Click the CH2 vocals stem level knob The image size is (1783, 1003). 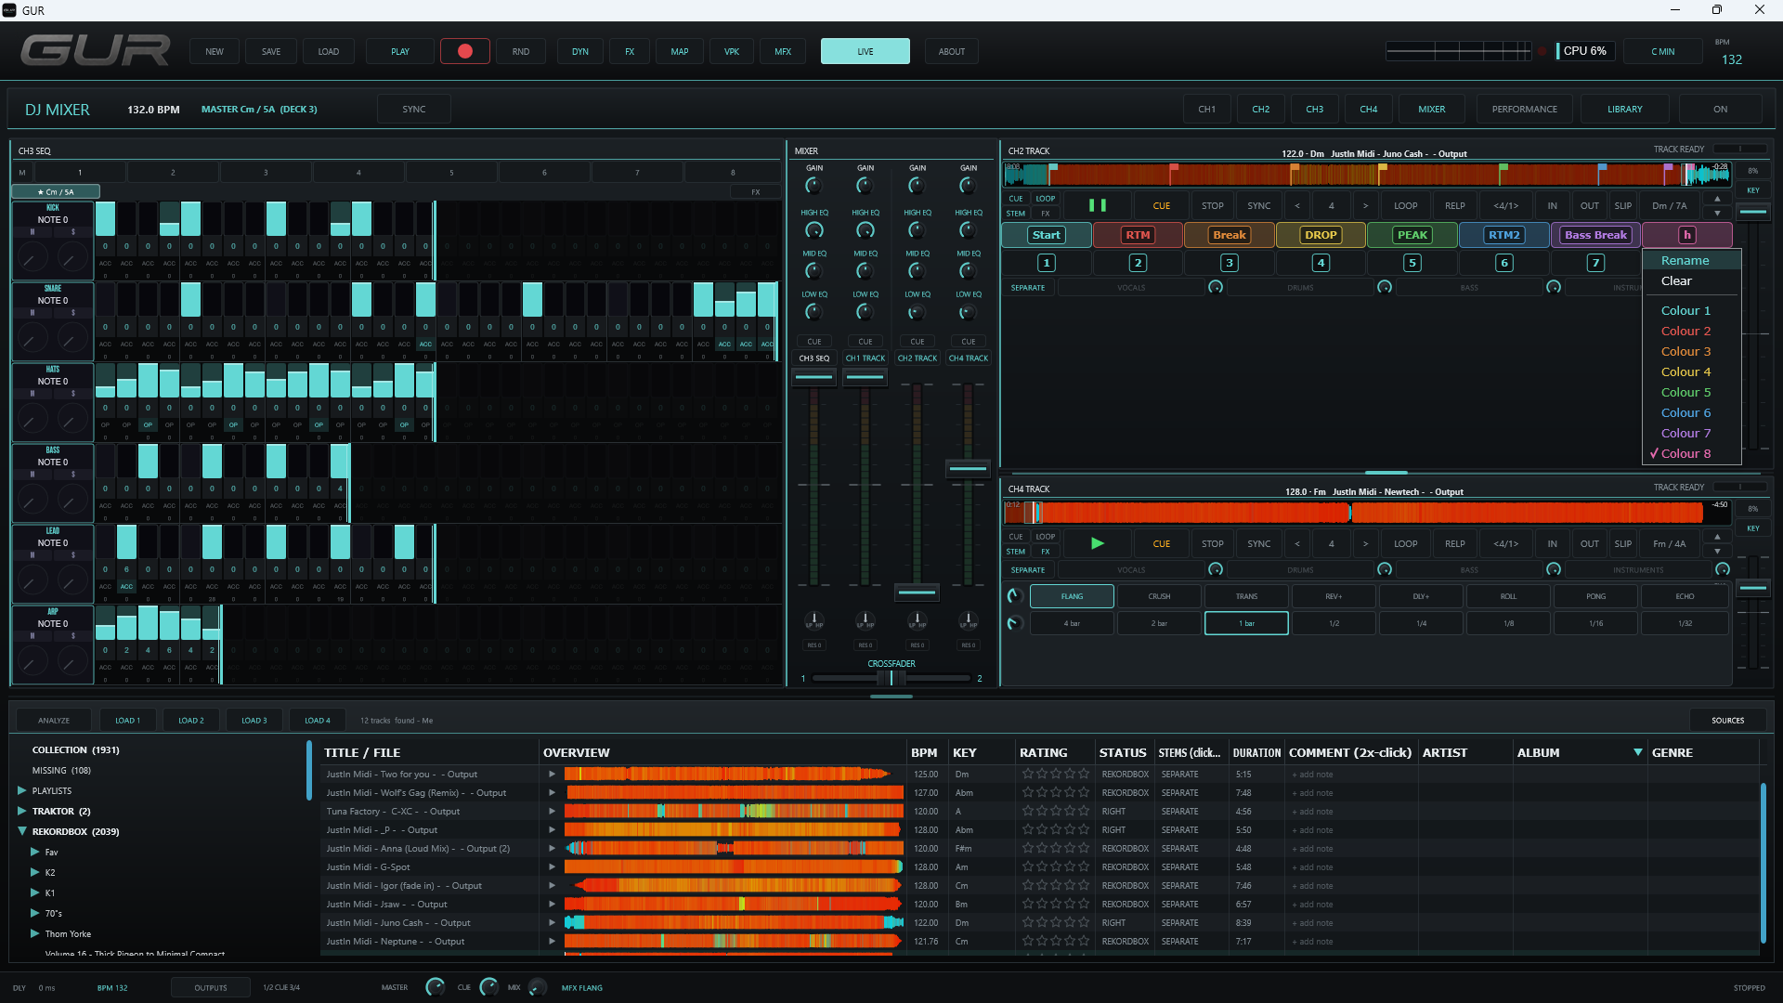point(1216,287)
